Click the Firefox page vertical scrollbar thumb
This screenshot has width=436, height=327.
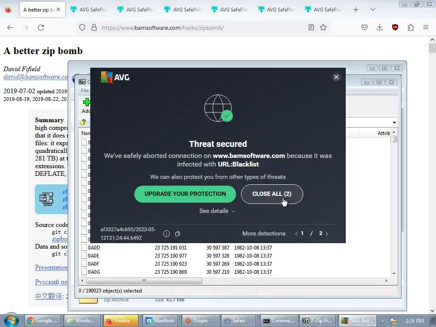click(x=432, y=48)
